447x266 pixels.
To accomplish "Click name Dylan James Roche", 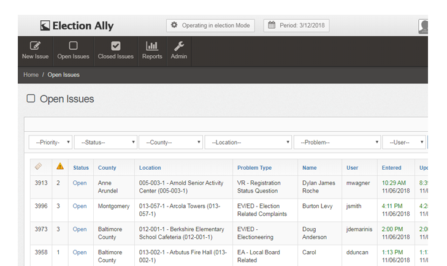I will tap(319, 187).
